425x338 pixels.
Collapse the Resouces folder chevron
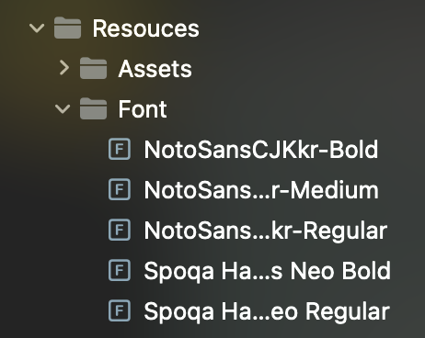(x=37, y=28)
